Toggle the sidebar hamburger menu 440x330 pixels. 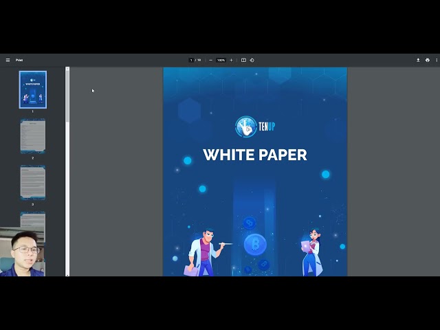point(8,60)
